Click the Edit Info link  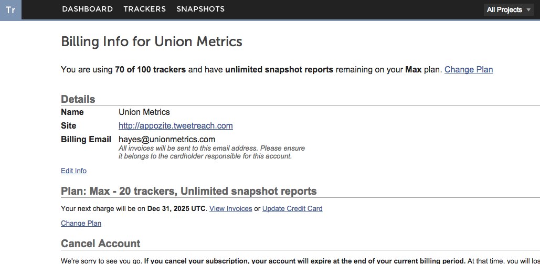pos(73,171)
